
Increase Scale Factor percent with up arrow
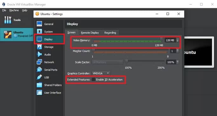pyautogui.click(x=178, y=61)
